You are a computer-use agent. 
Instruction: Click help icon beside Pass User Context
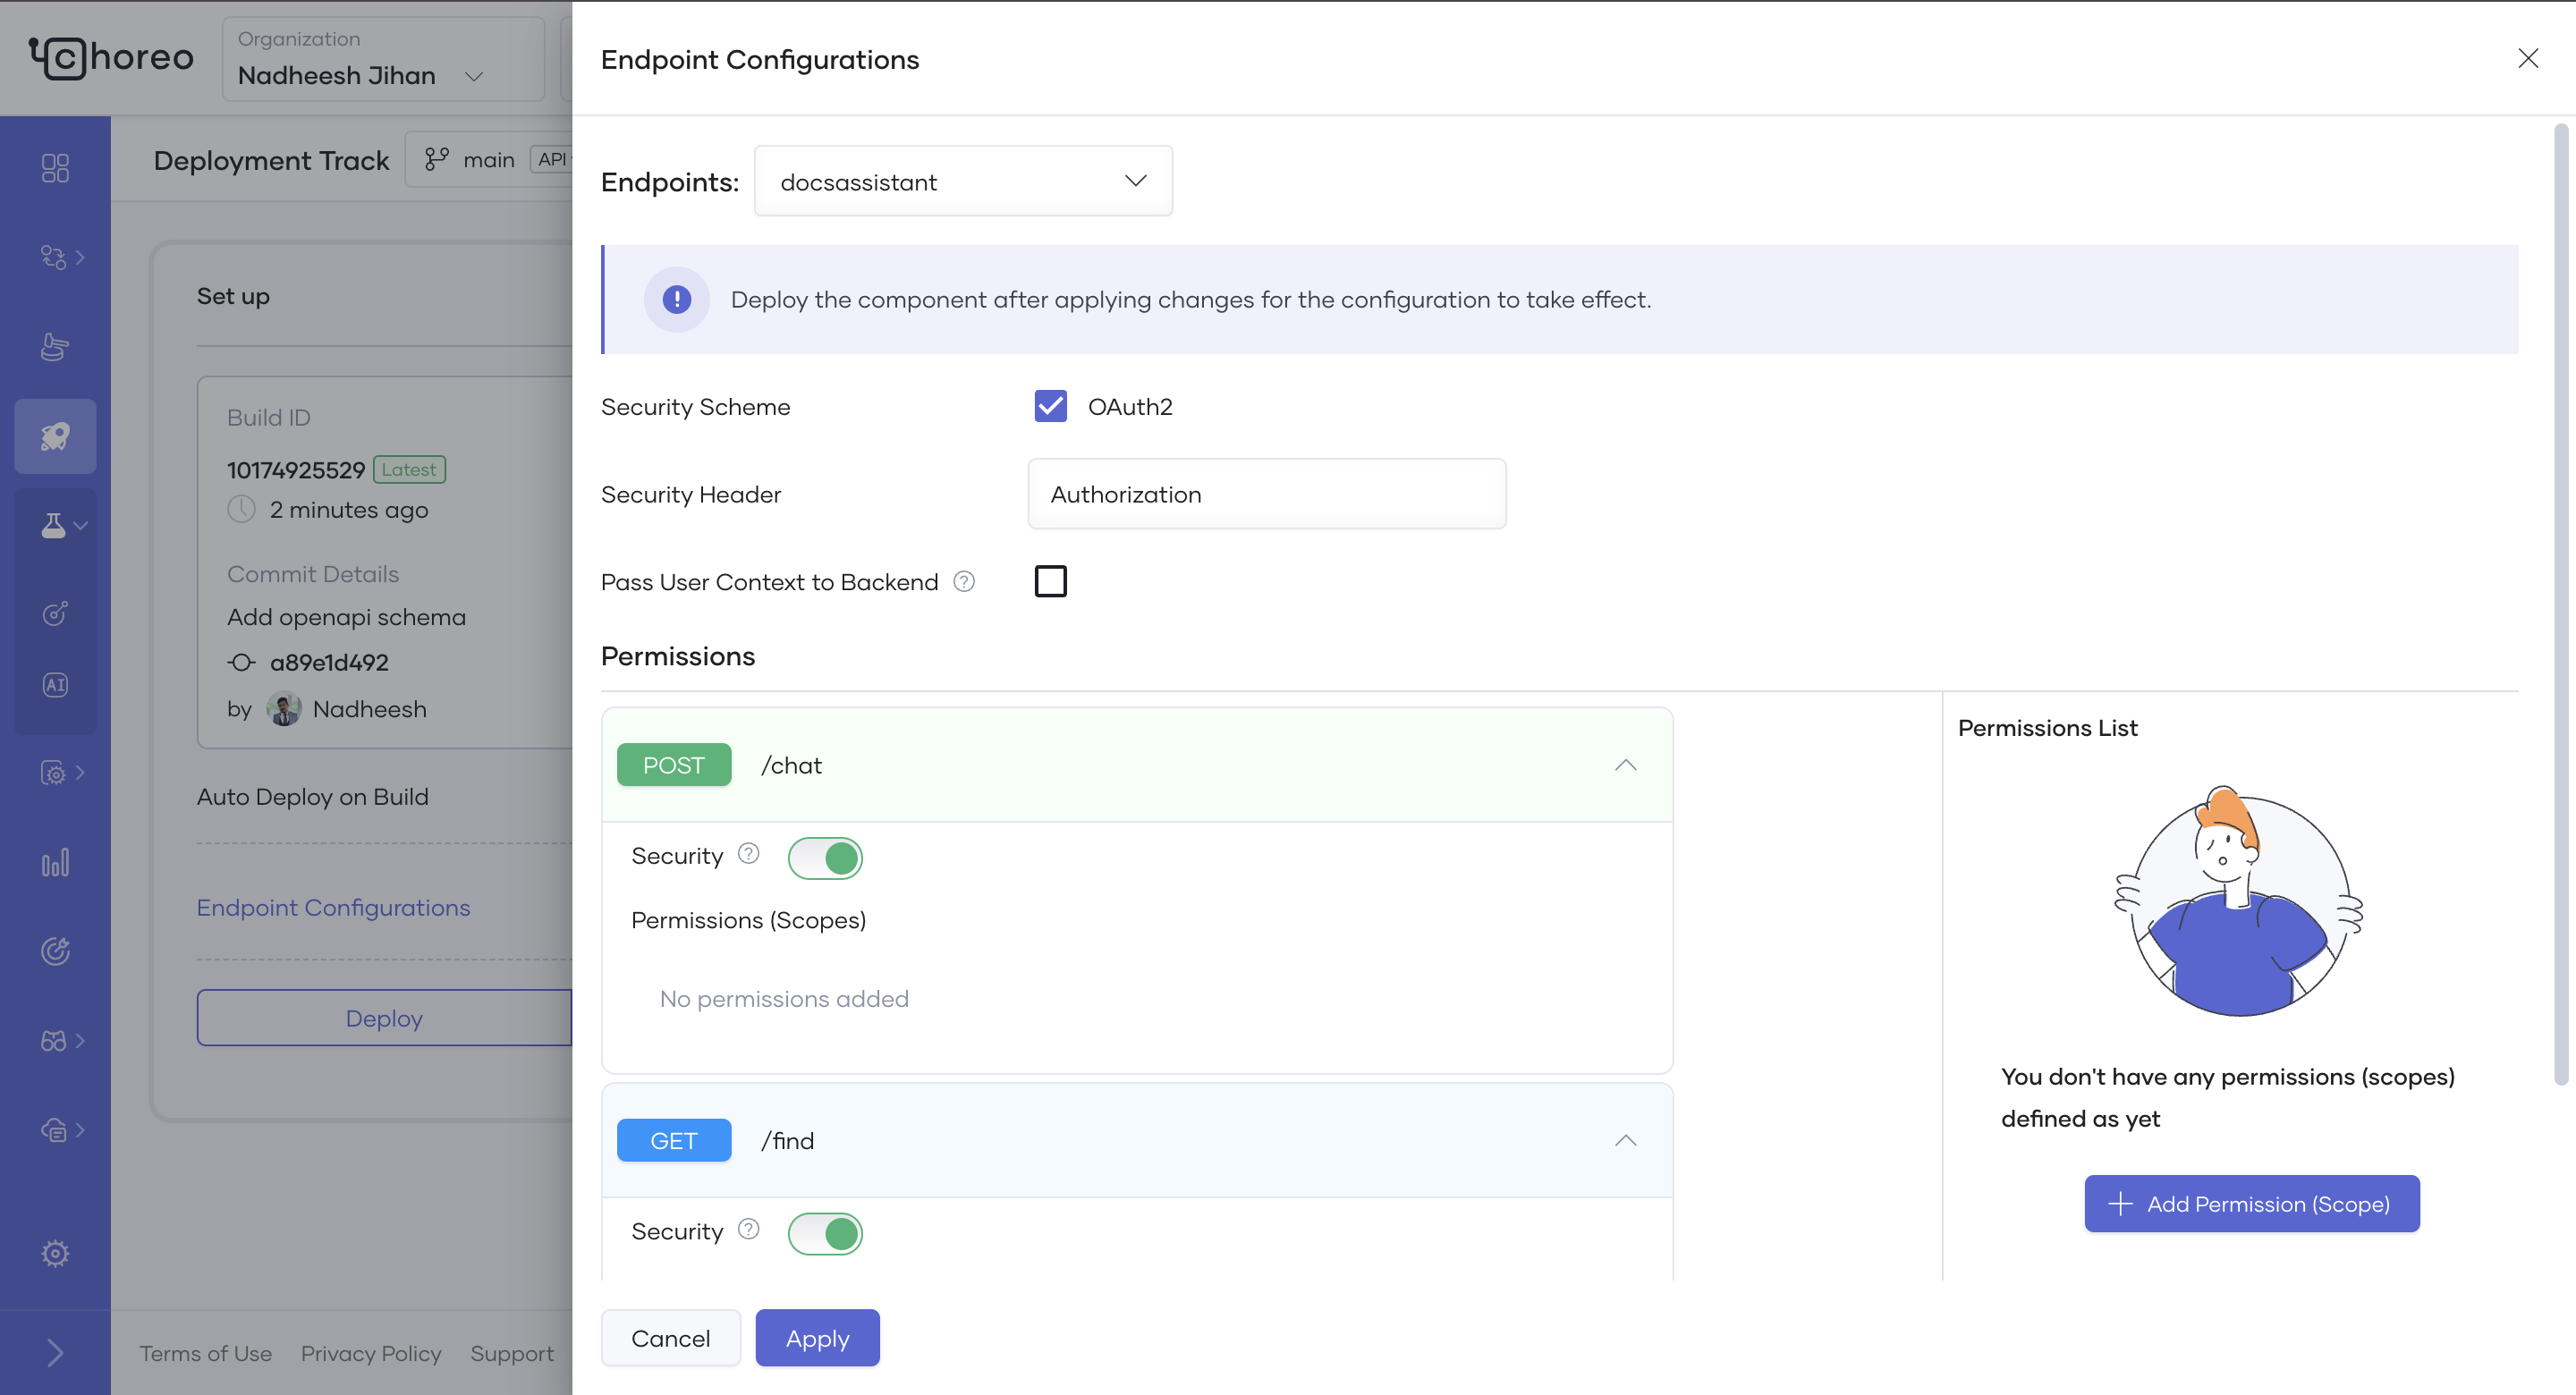point(964,581)
